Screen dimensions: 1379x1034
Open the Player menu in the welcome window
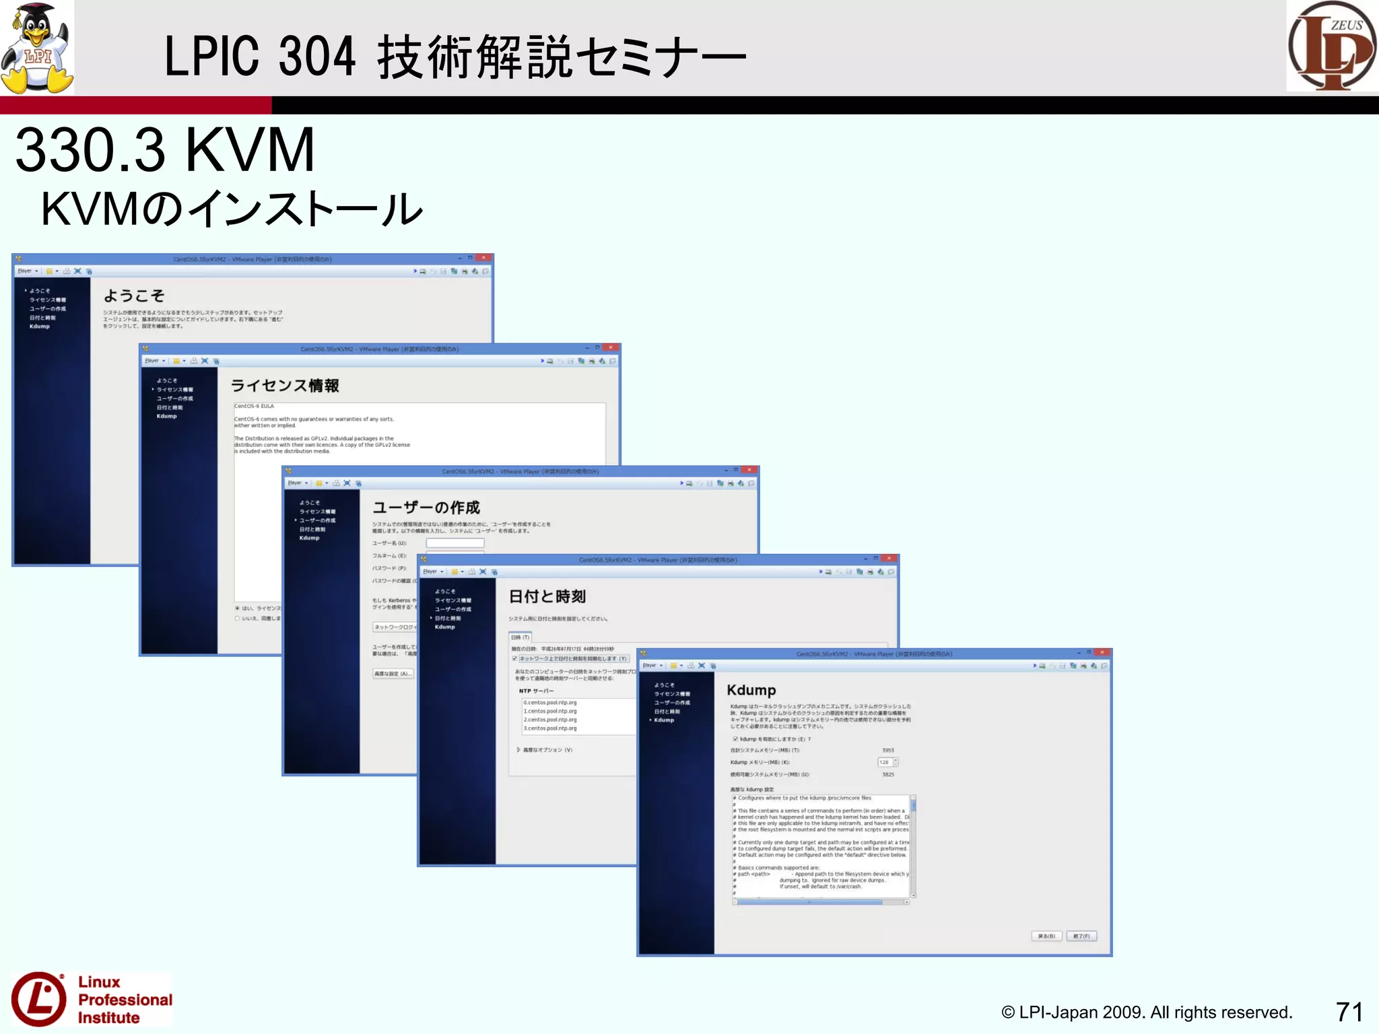point(28,271)
